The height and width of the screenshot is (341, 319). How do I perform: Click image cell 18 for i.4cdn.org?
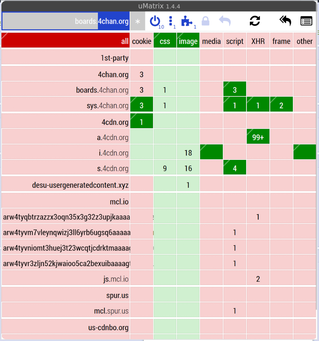click(x=188, y=152)
